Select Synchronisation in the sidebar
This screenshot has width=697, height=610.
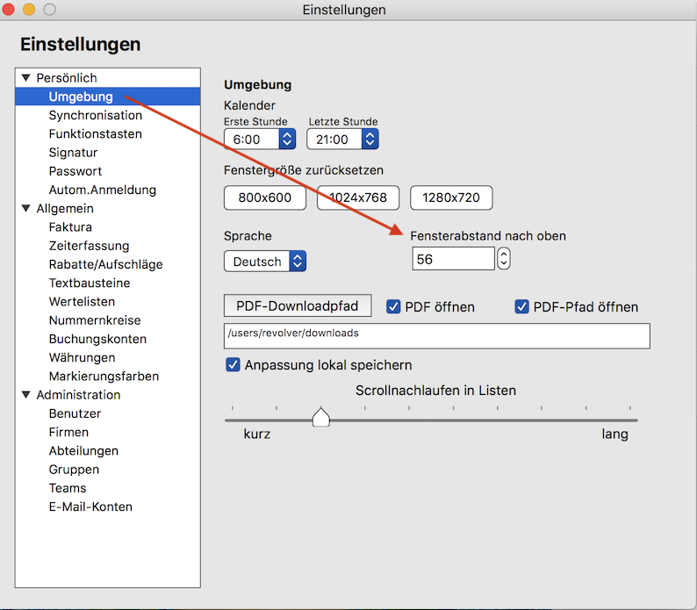(x=95, y=115)
